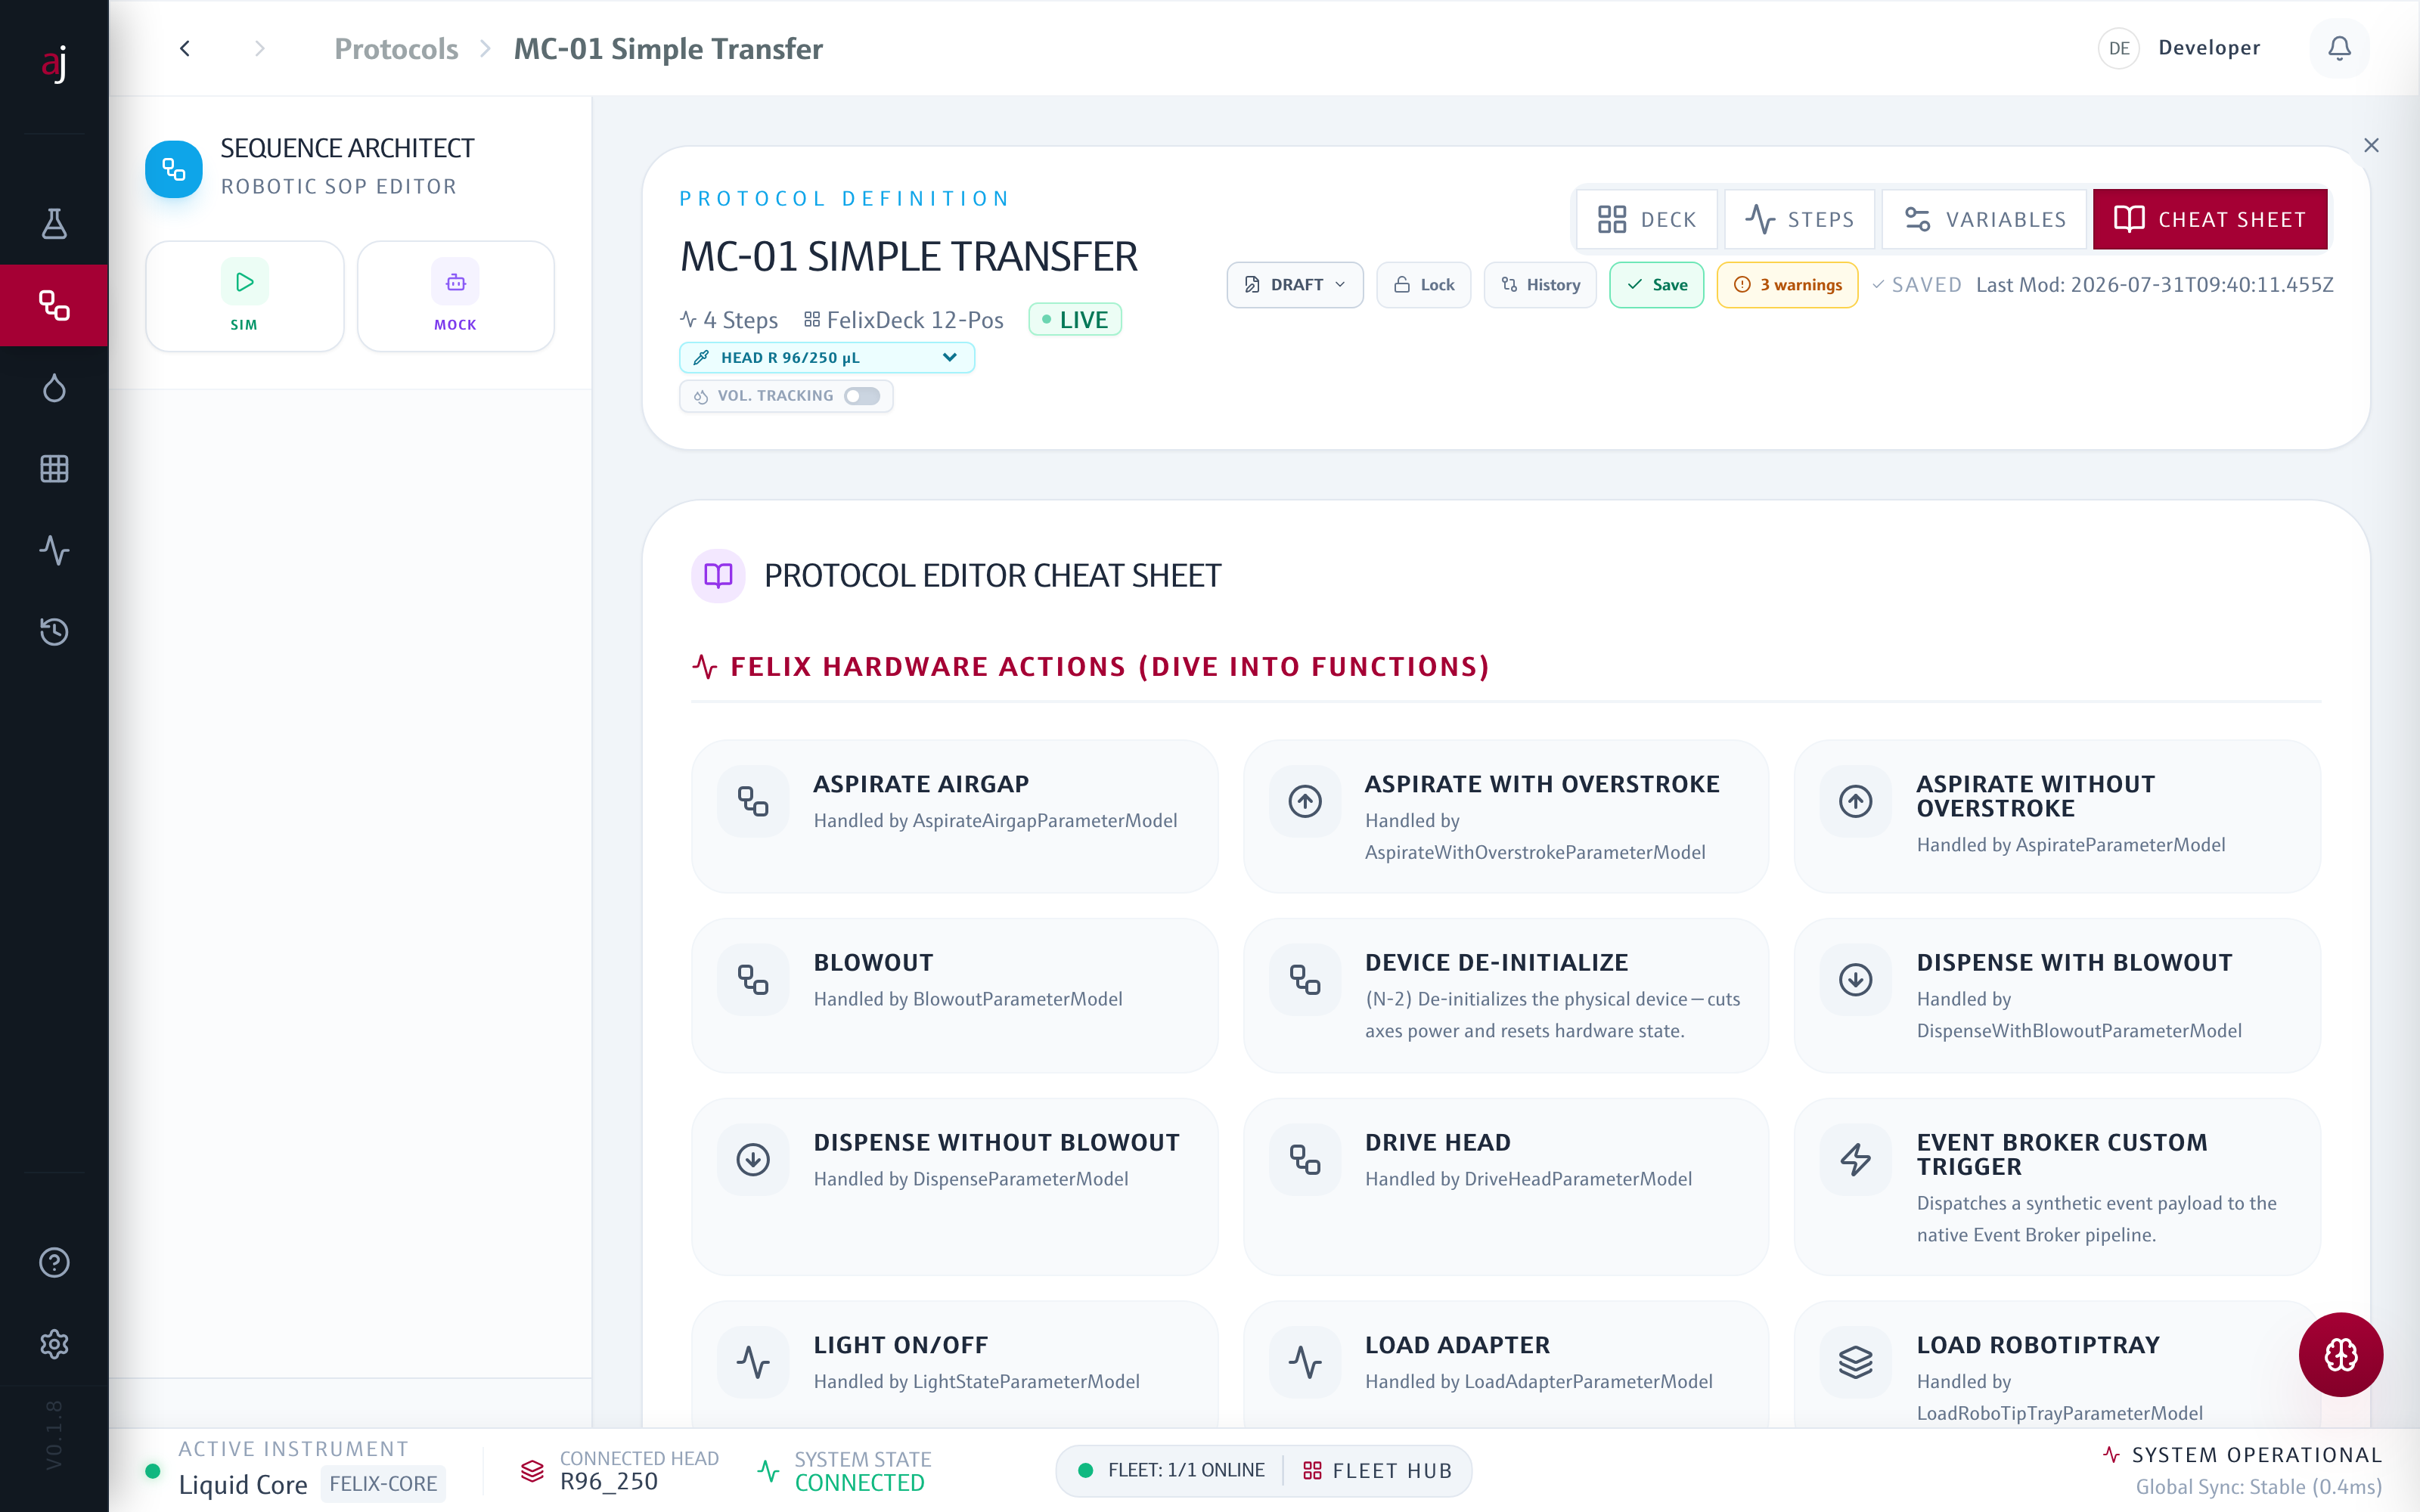
Task: Open the activity pulse sidebar icon
Action: coord(54,550)
